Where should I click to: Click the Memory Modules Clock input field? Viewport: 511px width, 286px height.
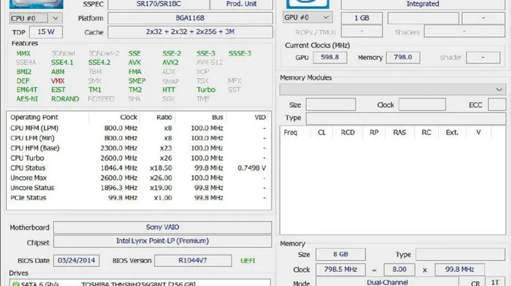[422, 105]
